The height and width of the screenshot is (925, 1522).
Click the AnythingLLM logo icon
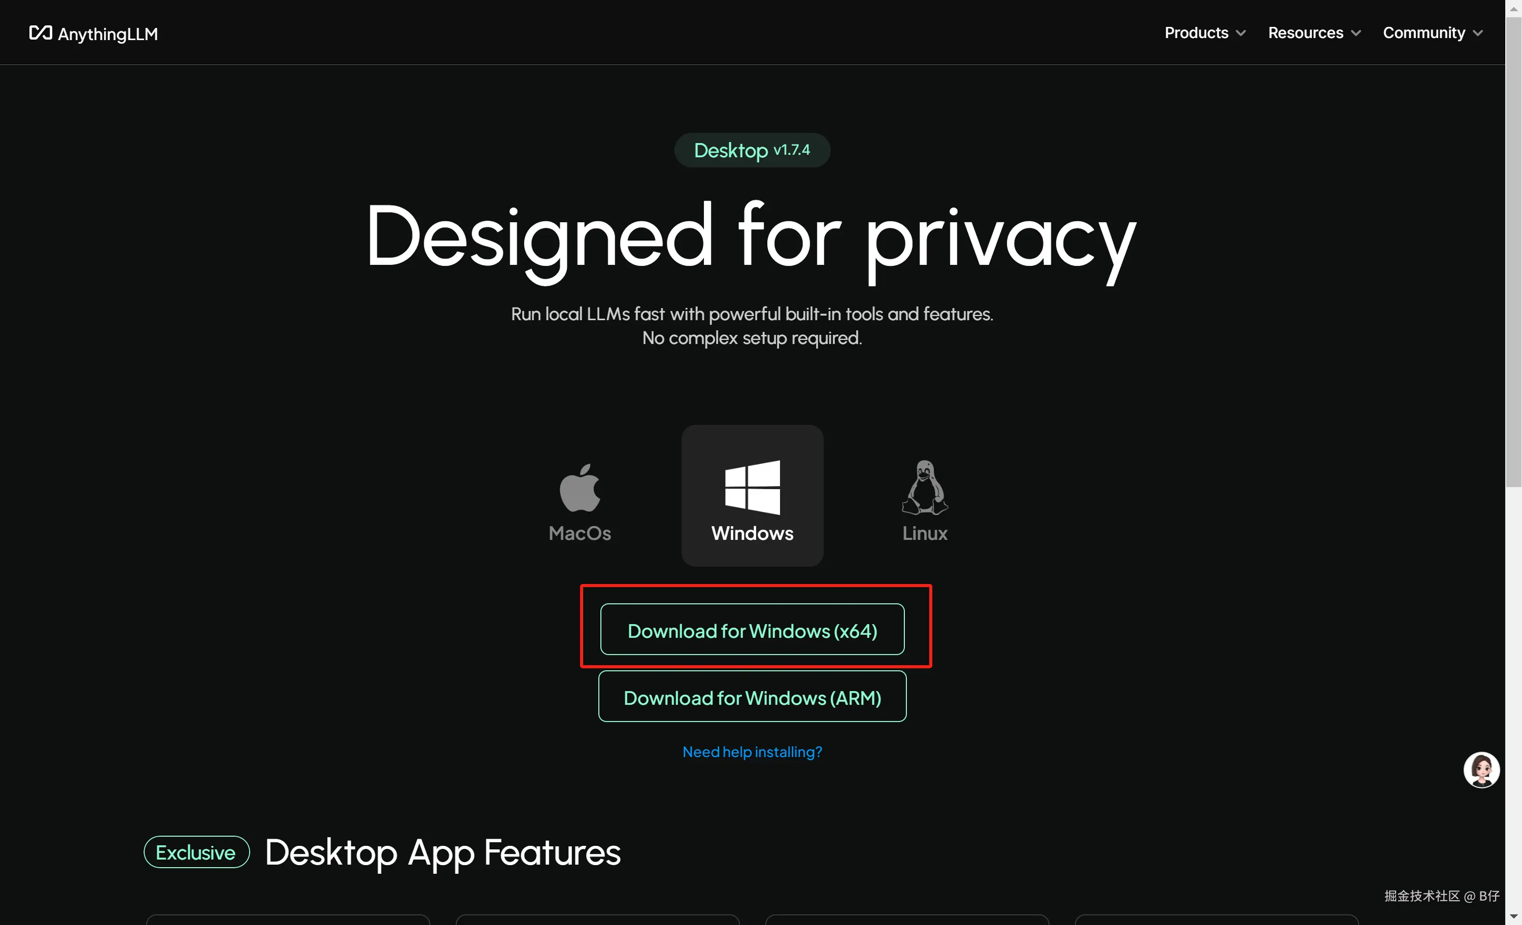tap(41, 32)
